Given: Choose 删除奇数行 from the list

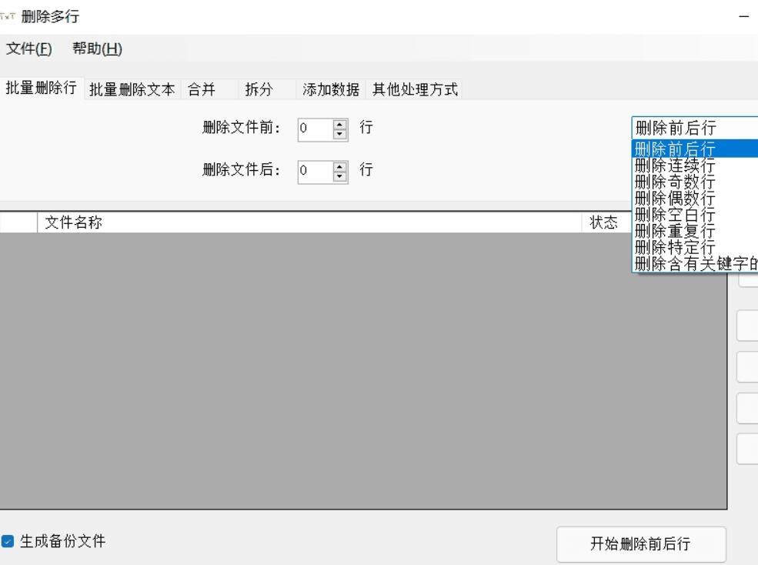Looking at the screenshot, I should pyautogui.click(x=695, y=182).
